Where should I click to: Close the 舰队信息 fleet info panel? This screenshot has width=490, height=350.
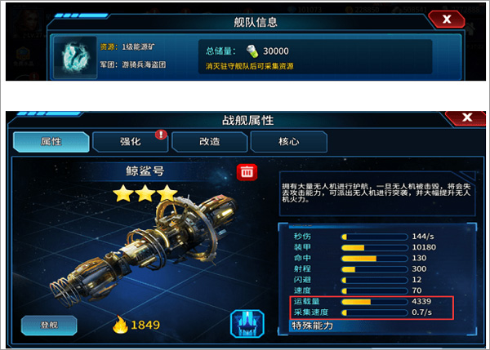tap(447, 20)
